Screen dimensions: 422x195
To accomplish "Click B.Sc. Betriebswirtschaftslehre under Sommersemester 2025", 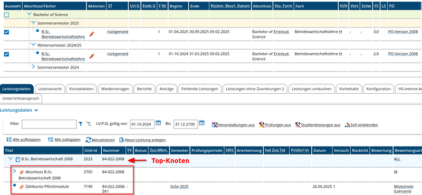I will pos(63,34).
